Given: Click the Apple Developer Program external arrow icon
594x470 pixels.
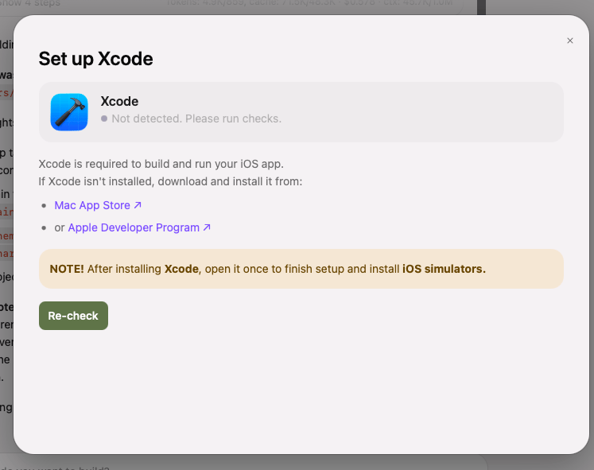Looking at the screenshot, I should (x=207, y=227).
